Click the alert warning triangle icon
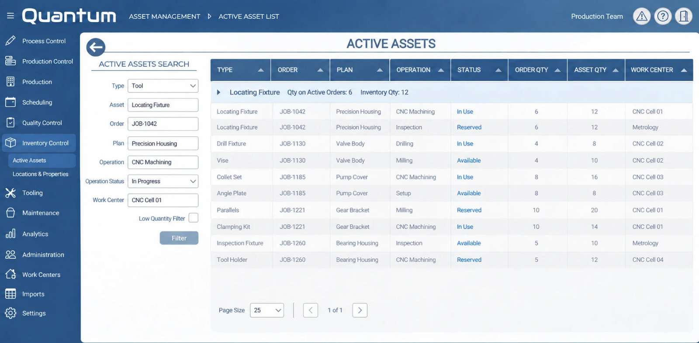699x343 pixels. point(641,16)
